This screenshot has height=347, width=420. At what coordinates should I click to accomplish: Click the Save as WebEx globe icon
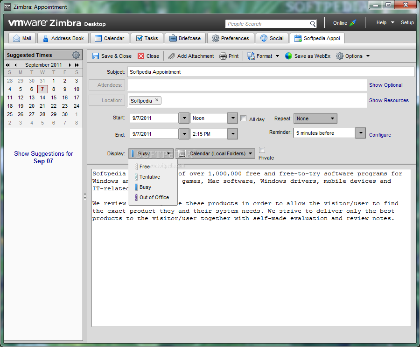(x=288, y=56)
